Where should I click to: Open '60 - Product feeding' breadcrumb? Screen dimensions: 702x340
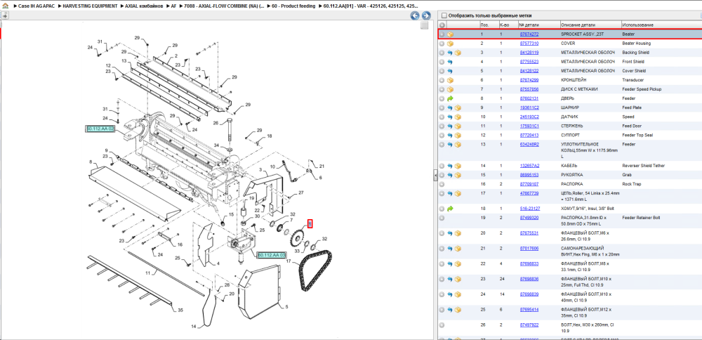(293, 6)
